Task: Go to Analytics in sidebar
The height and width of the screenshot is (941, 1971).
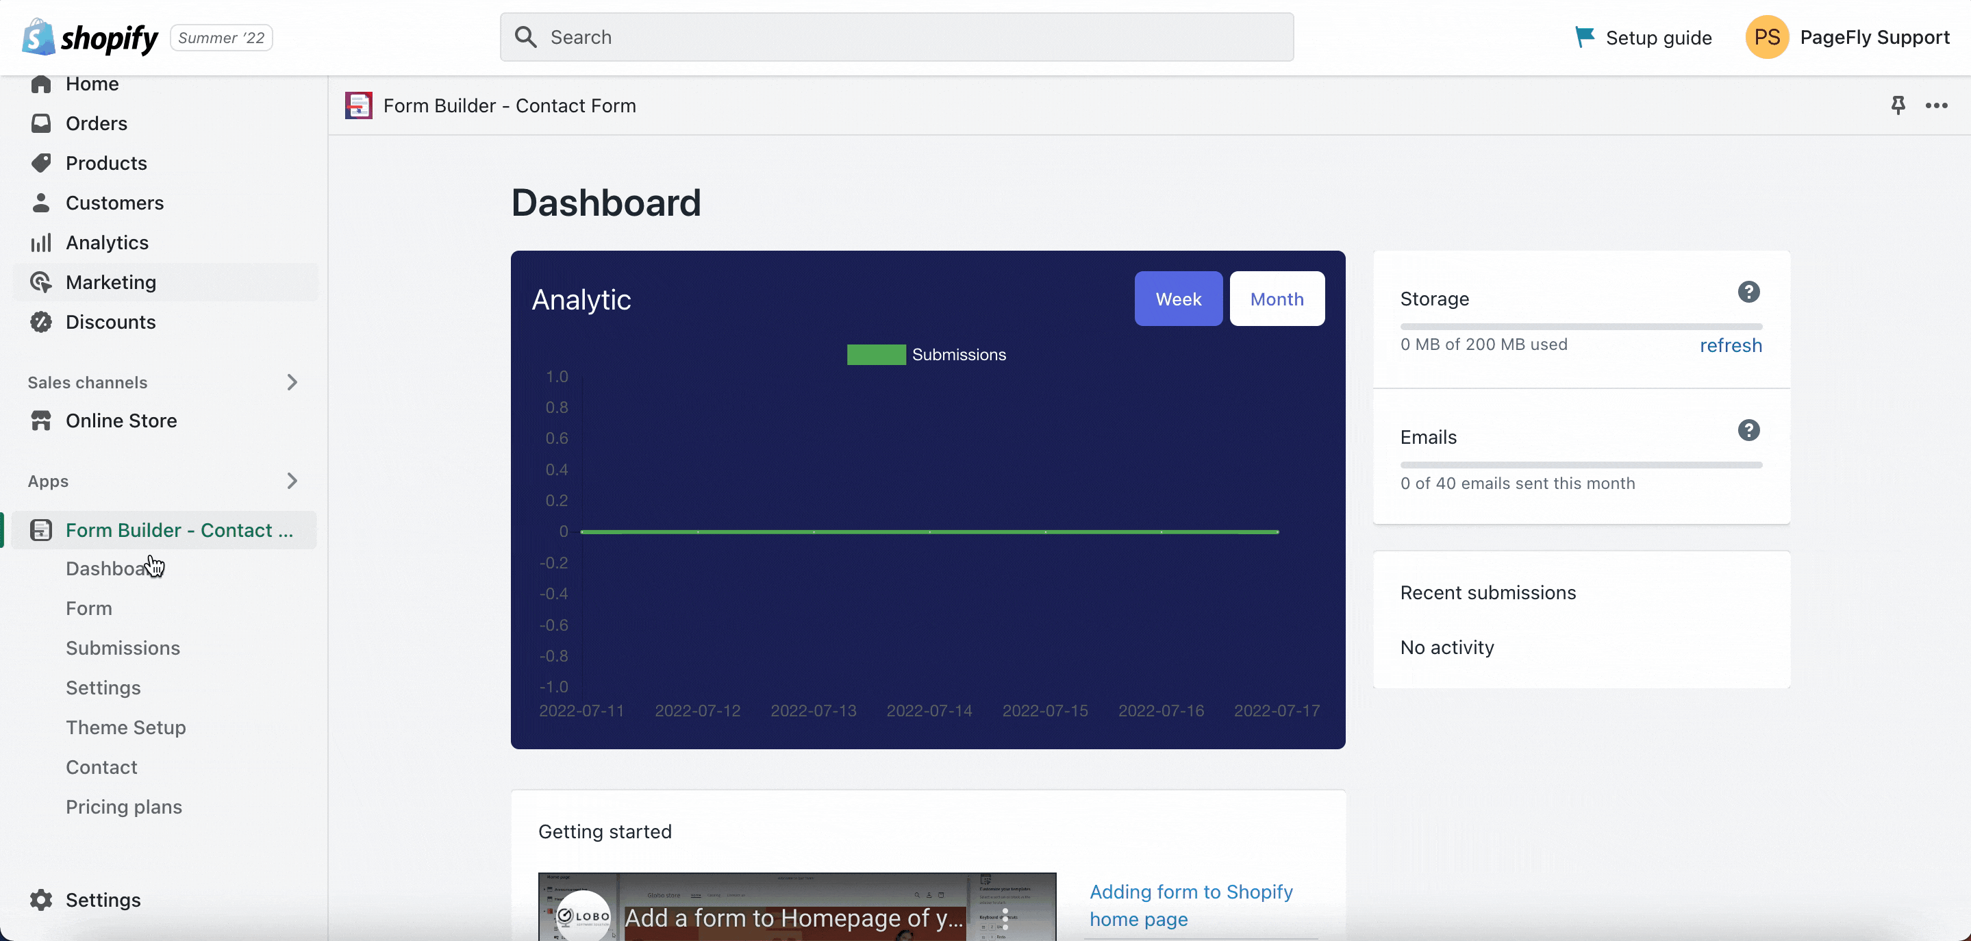Action: 107,242
